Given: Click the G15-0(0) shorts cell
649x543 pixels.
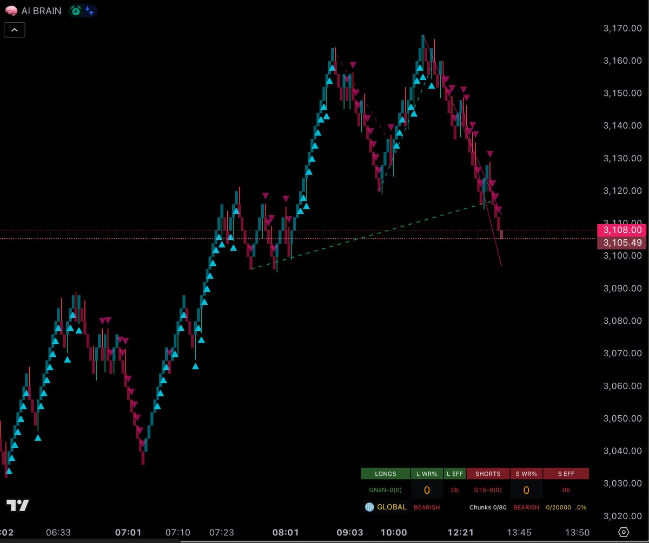Looking at the screenshot, I should pyautogui.click(x=488, y=490).
